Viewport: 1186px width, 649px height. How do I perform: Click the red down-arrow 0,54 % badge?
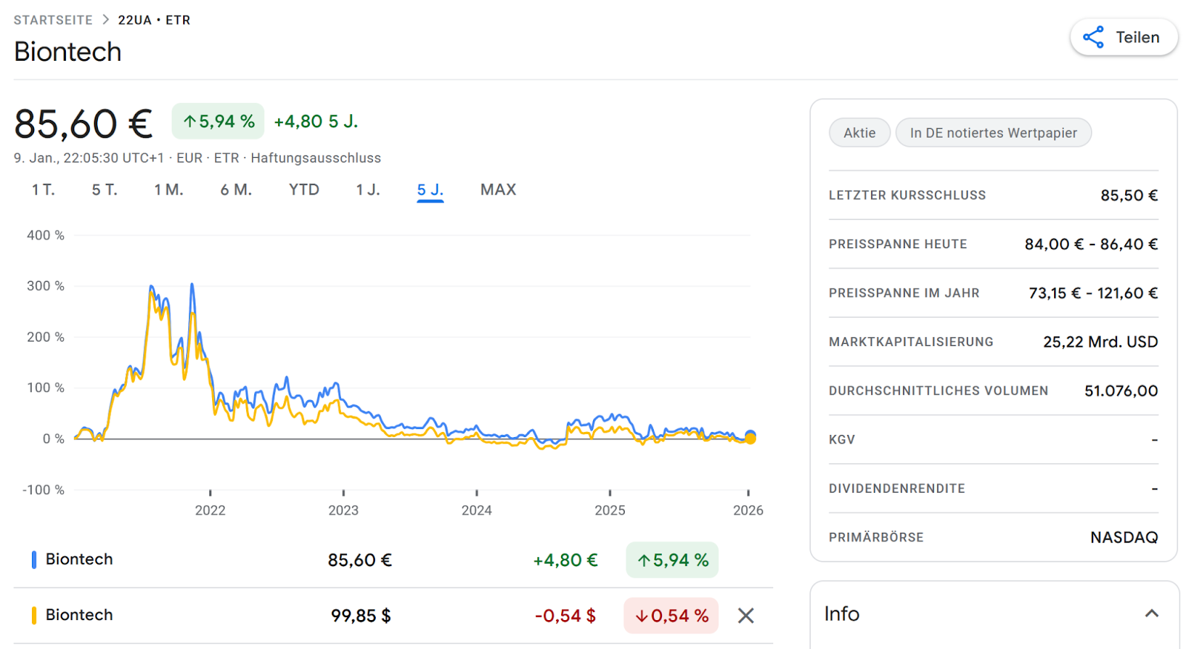(671, 616)
